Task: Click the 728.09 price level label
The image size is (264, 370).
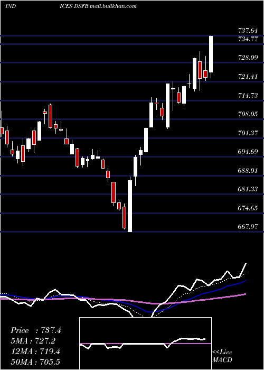Action: pyautogui.click(x=248, y=57)
